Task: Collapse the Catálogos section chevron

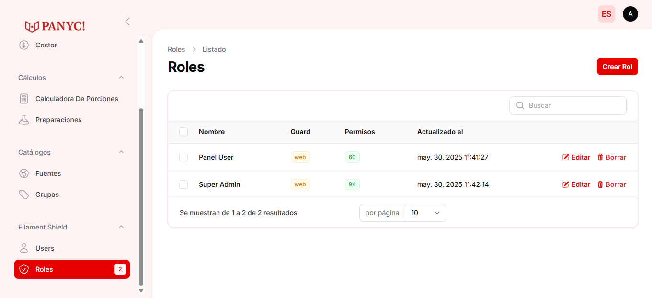Action: tap(121, 152)
